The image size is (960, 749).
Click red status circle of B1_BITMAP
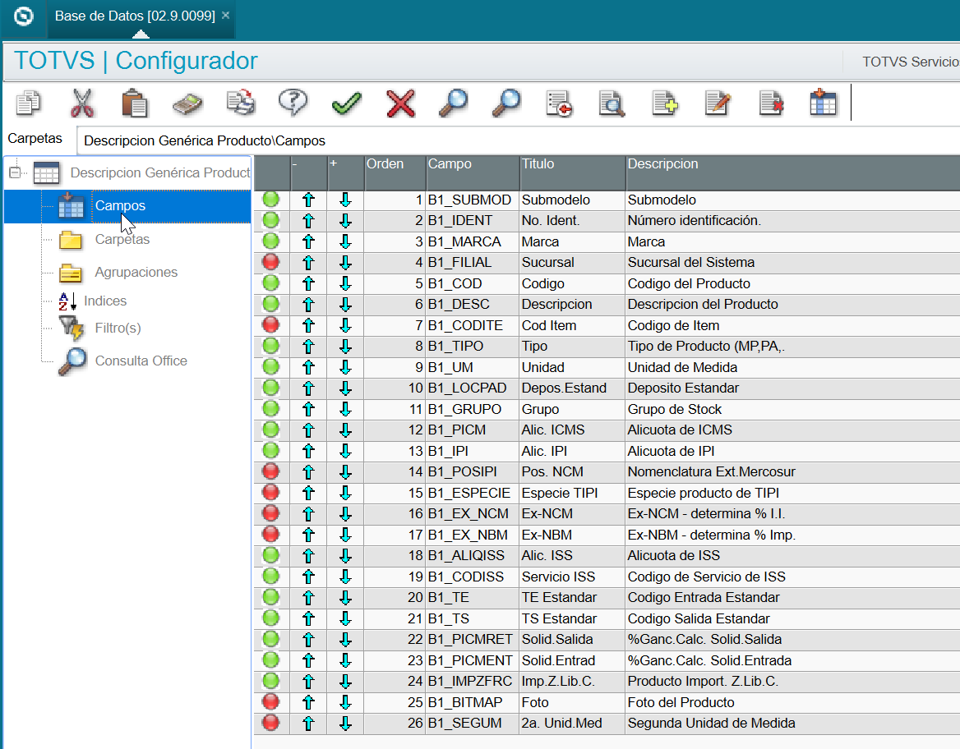pyautogui.click(x=270, y=701)
